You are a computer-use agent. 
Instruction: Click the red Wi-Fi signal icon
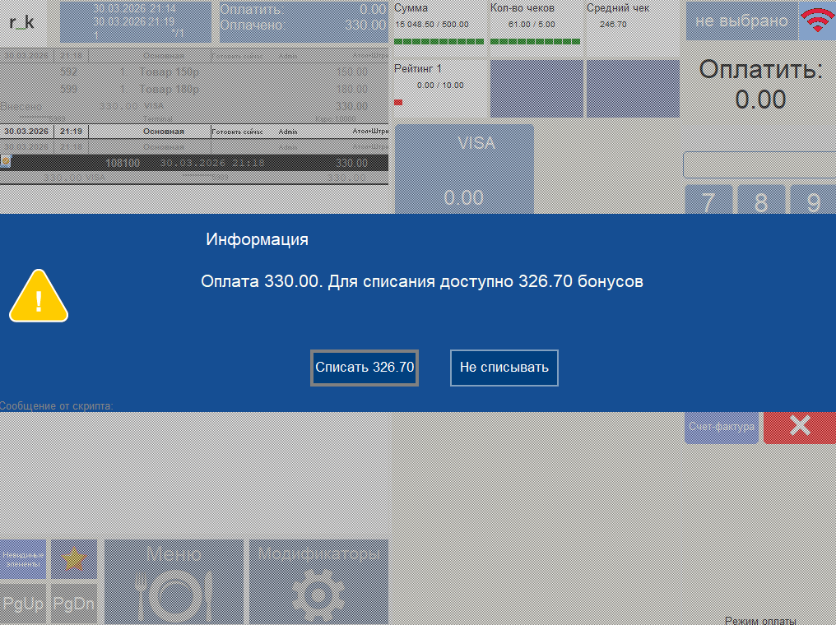tap(817, 21)
